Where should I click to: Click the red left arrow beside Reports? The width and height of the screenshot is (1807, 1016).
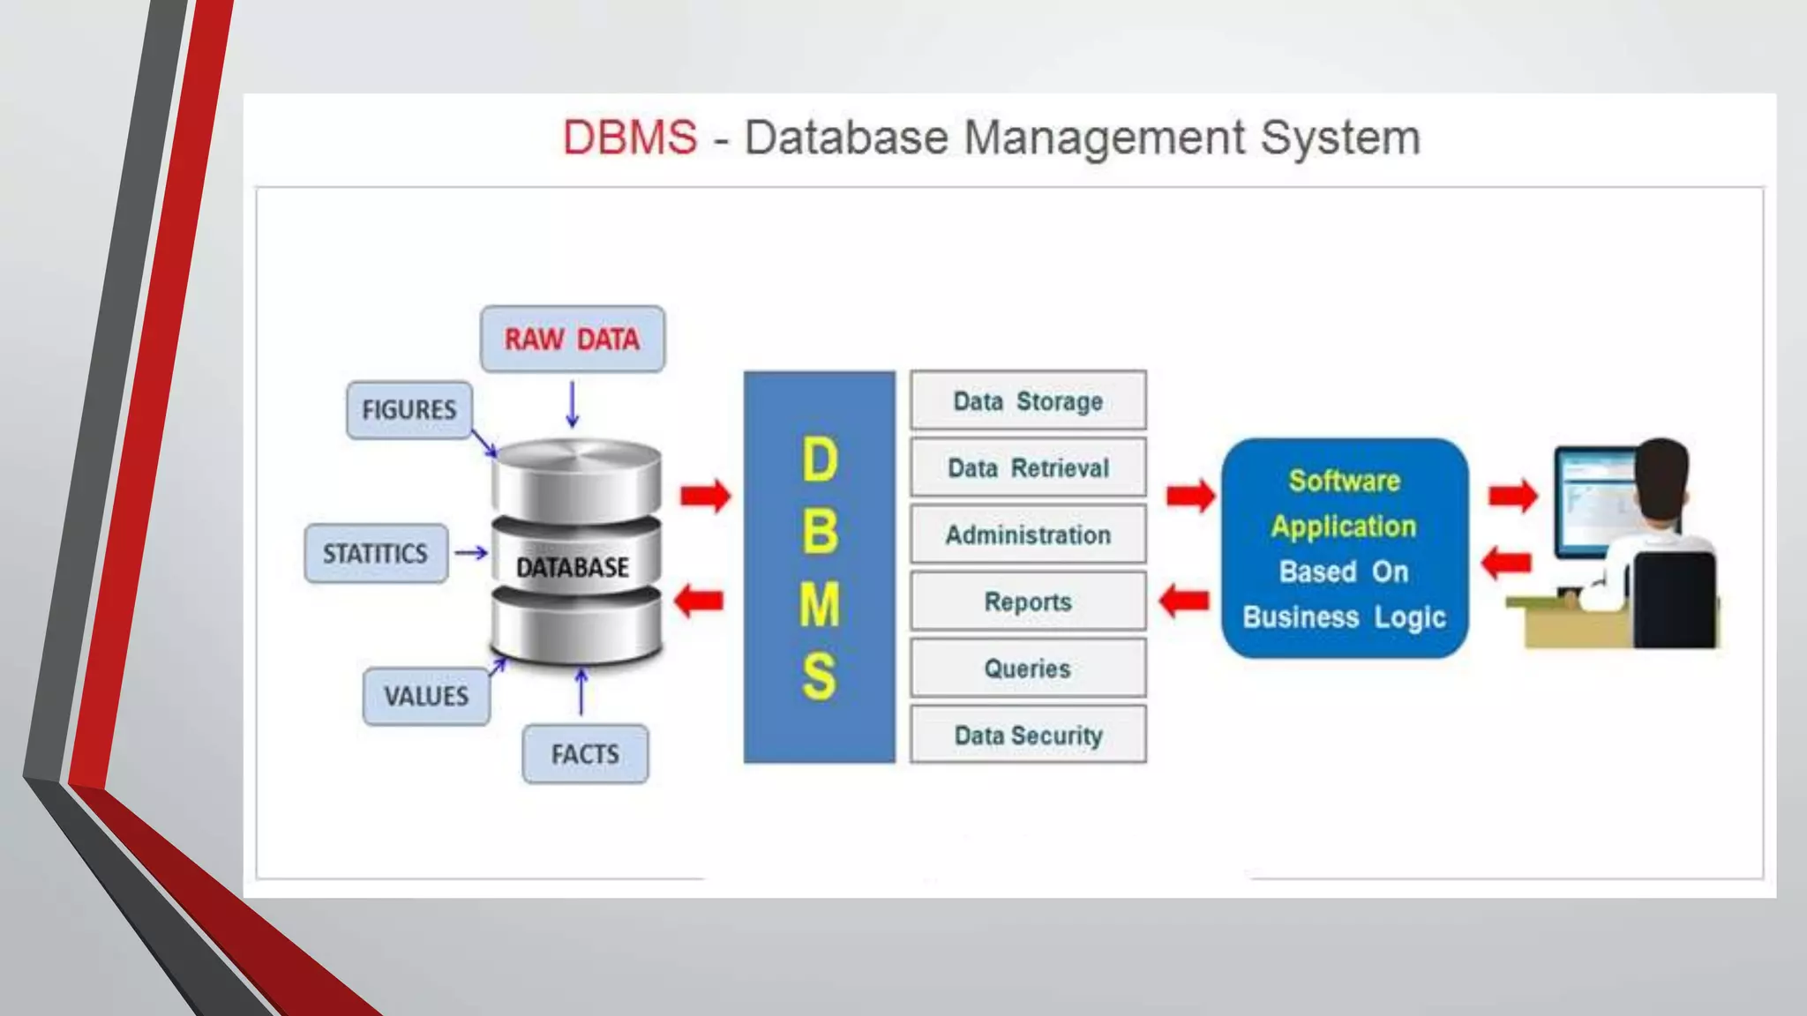pyautogui.click(x=1184, y=601)
